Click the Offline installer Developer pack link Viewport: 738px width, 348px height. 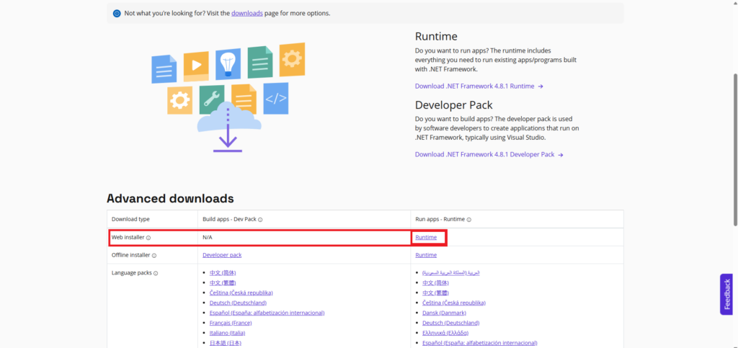pos(222,255)
